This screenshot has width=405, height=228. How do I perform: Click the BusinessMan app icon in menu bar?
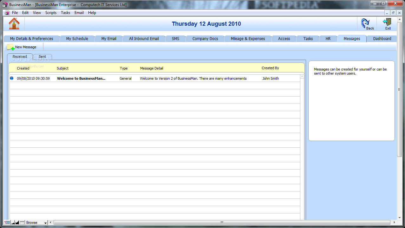click(7, 13)
